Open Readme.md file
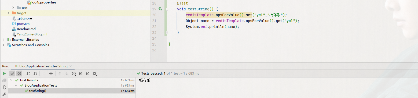Screen dimensions: 418x98 pos(26,29)
